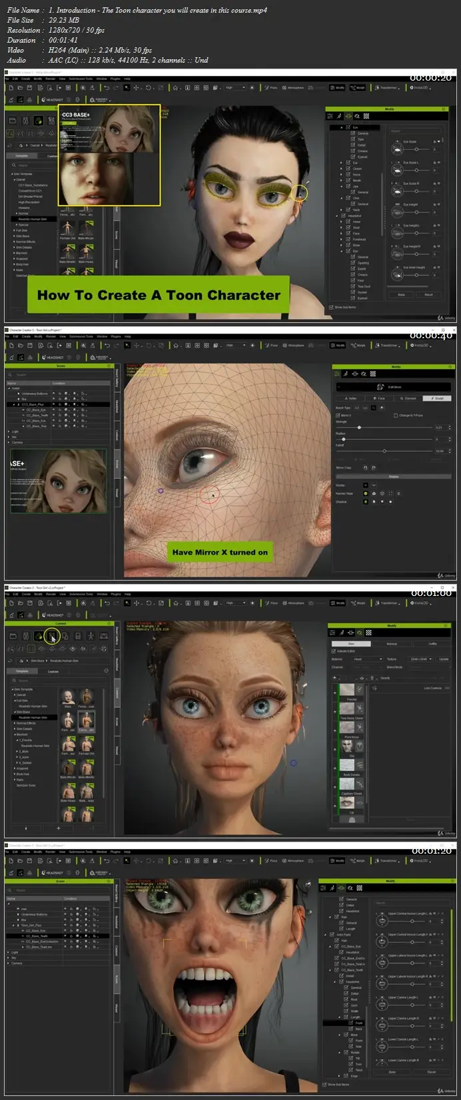Click the plus add icon at the 00:01:00 Content panel bottom

[59, 828]
